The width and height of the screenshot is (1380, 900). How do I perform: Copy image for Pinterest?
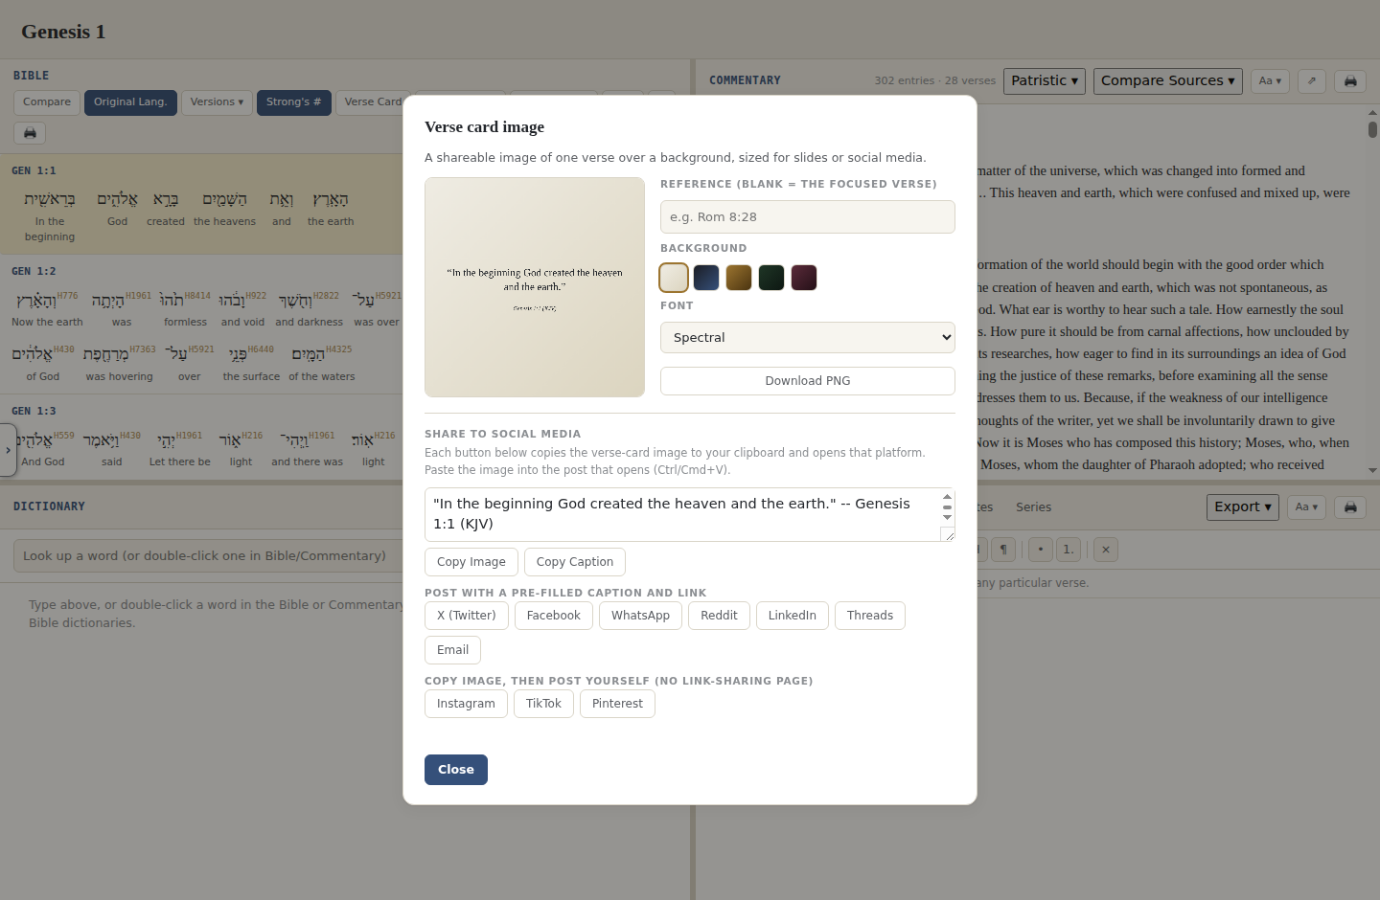click(x=617, y=704)
